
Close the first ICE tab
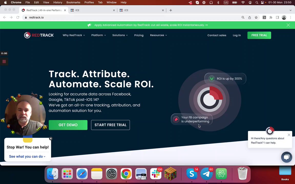tap(114, 10)
